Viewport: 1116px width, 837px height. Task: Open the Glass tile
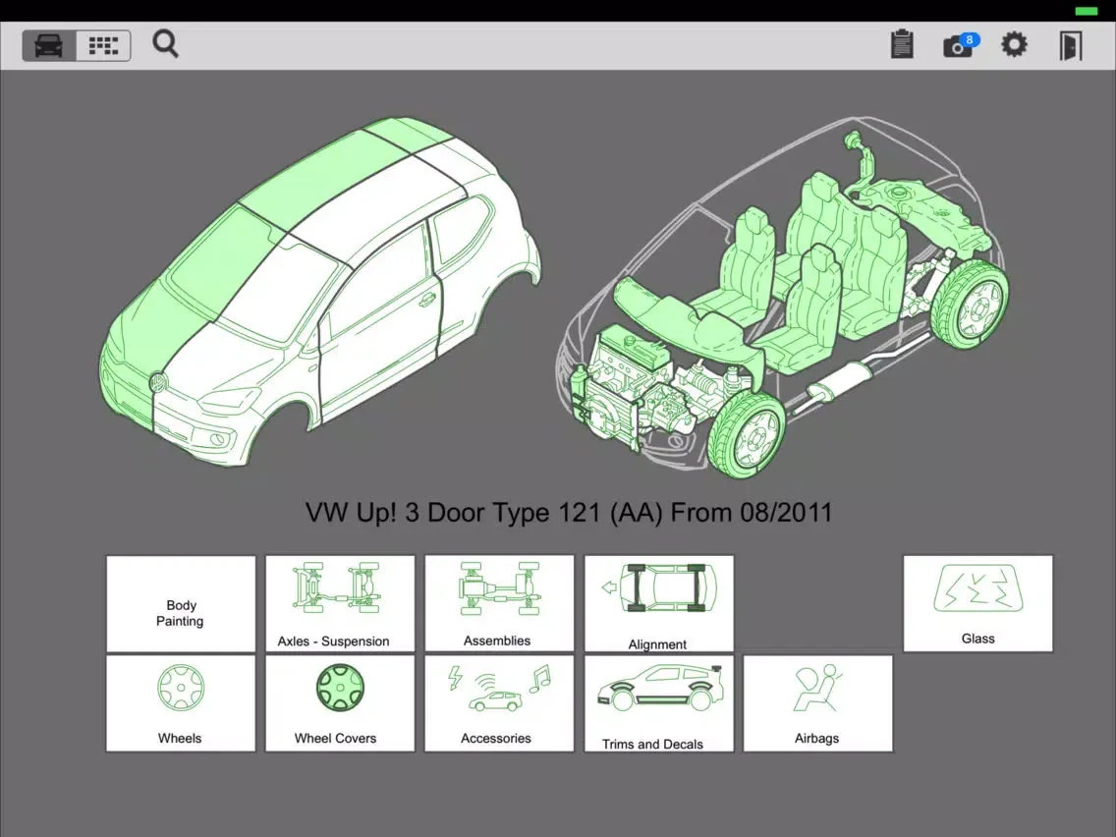[977, 603]
